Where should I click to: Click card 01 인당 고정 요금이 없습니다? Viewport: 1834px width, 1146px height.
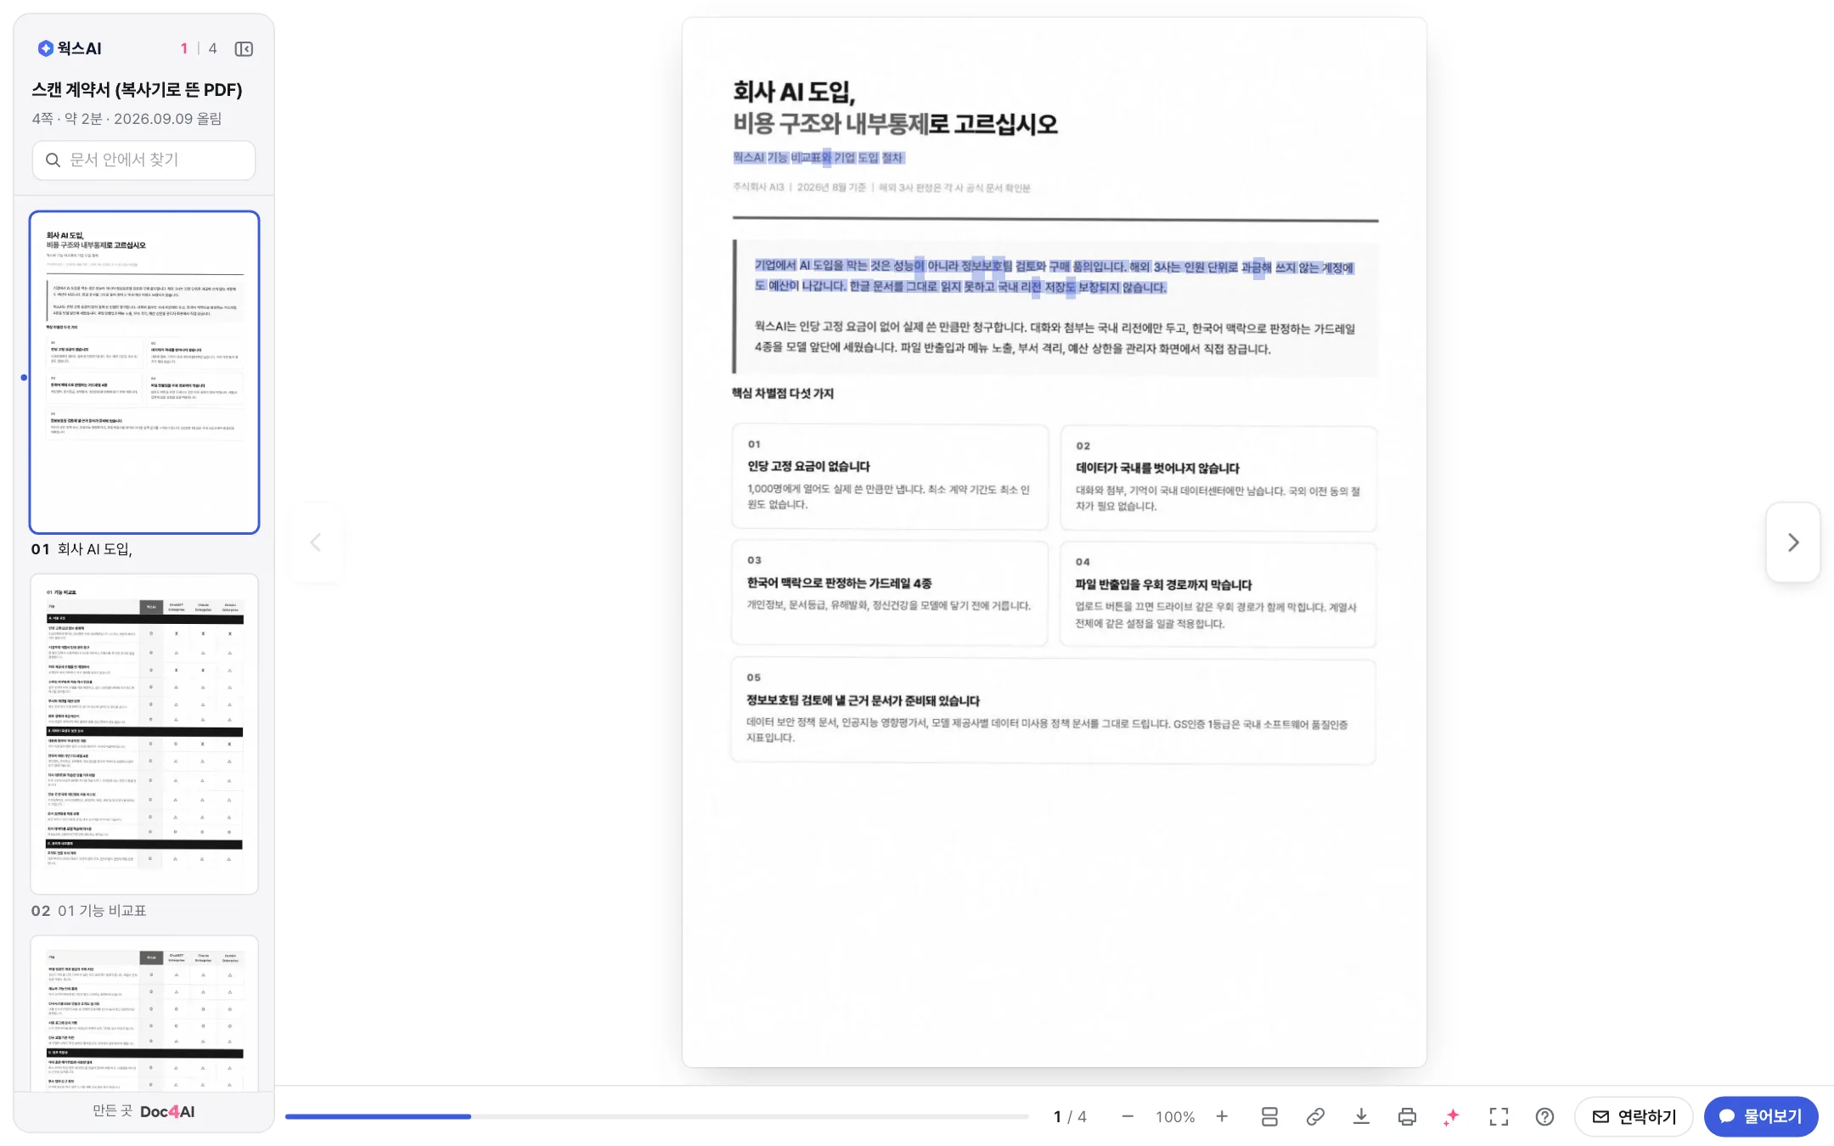(x=890, y=477)
